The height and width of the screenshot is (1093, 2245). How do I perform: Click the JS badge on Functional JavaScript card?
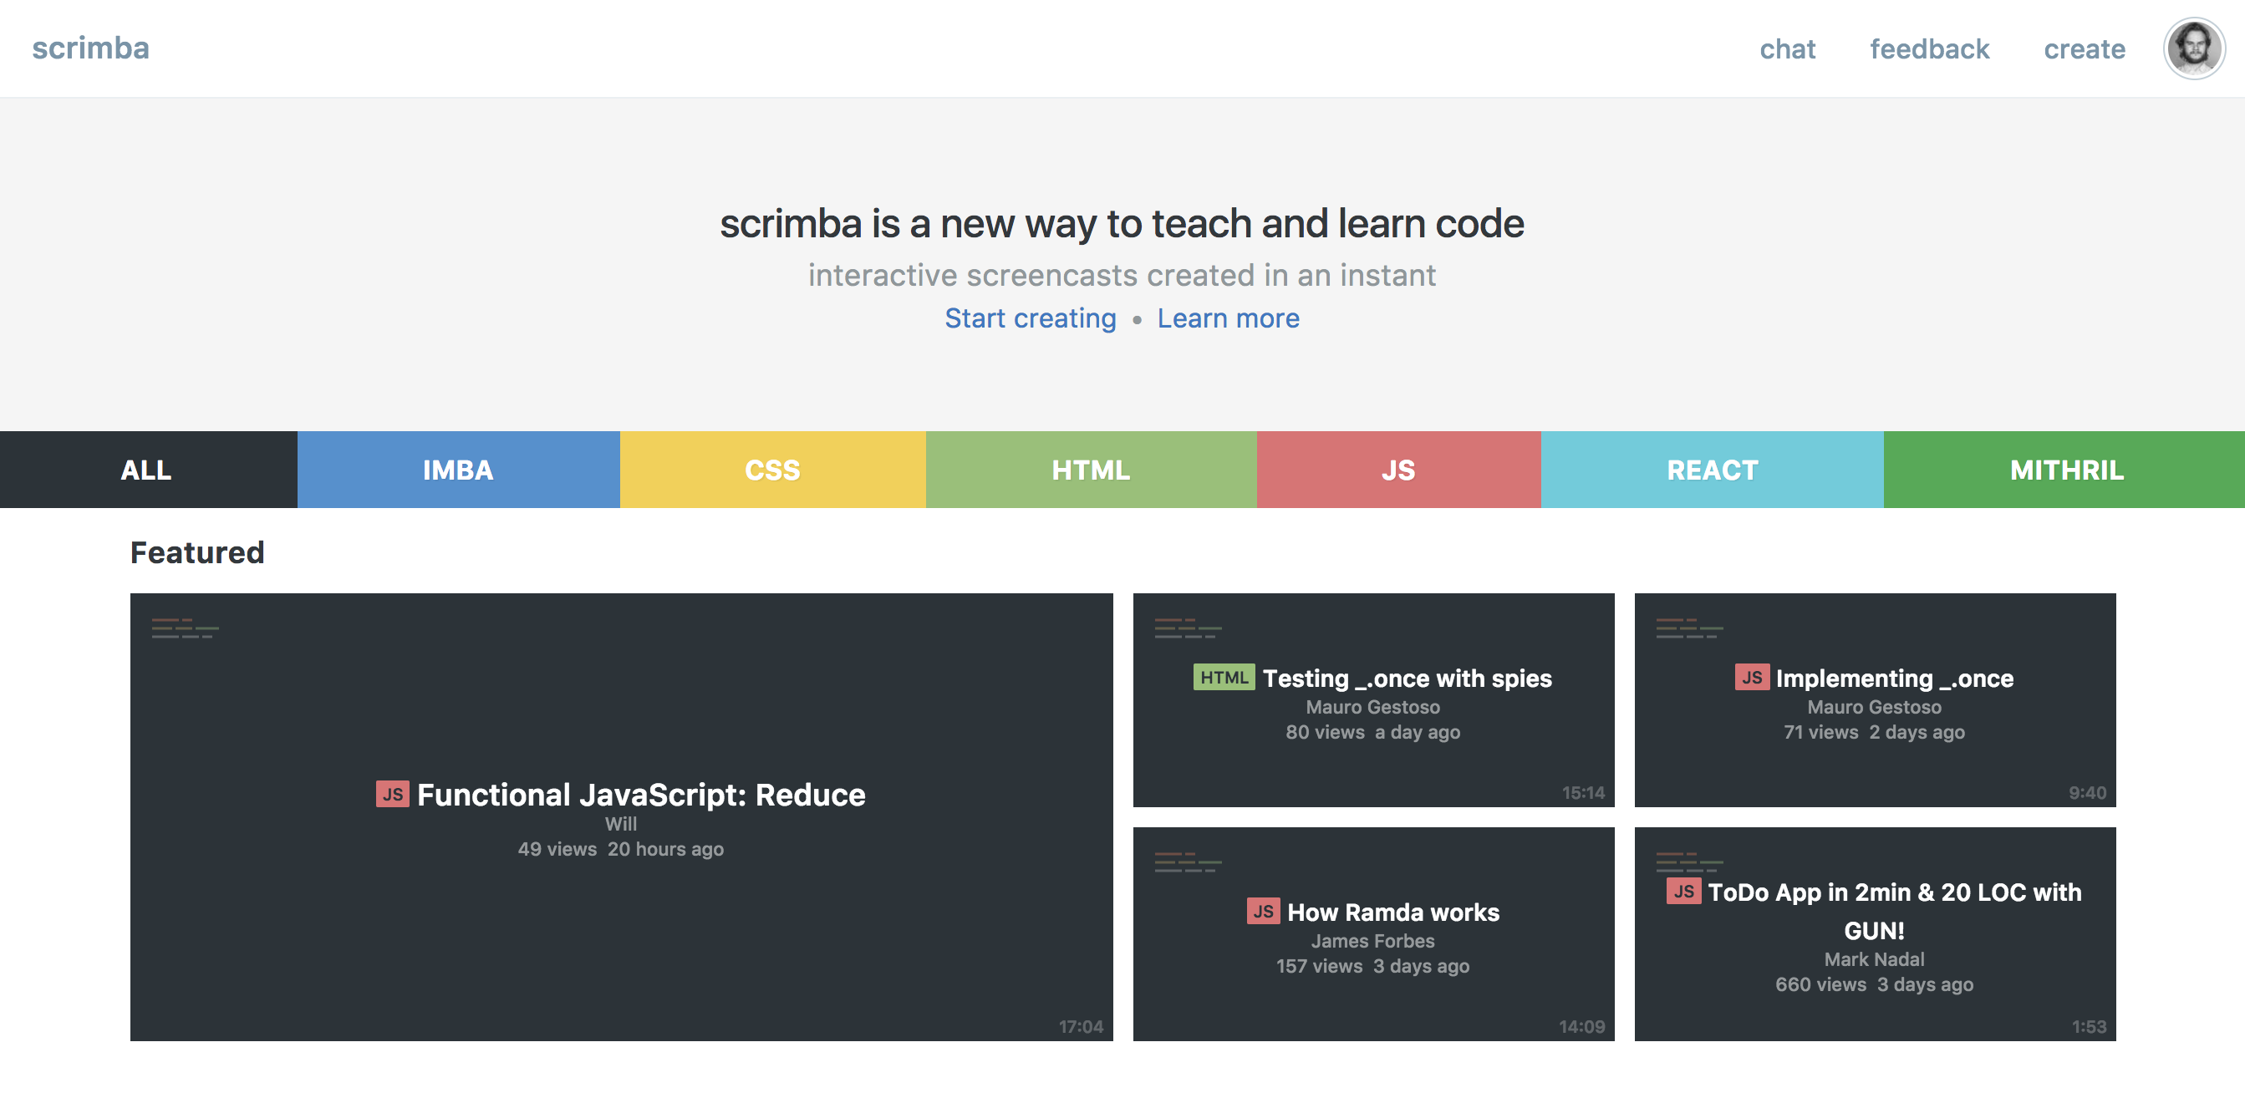pos(392,794)
